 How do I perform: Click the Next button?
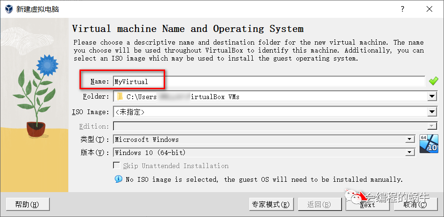(x=367, y=204)
